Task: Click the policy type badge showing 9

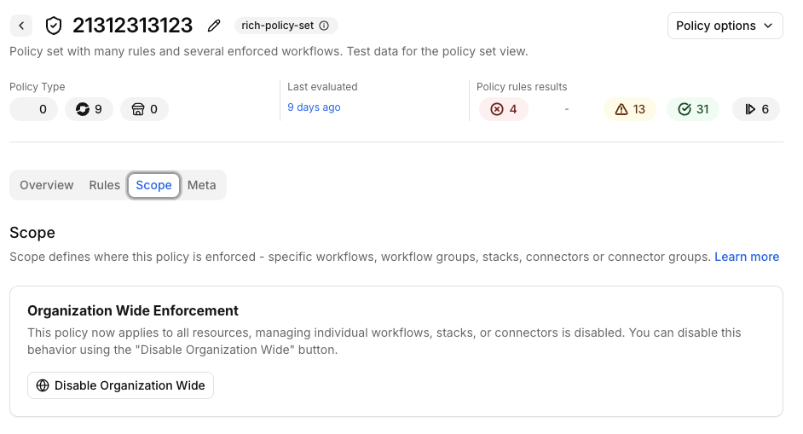Action: [x=90, y=109]
